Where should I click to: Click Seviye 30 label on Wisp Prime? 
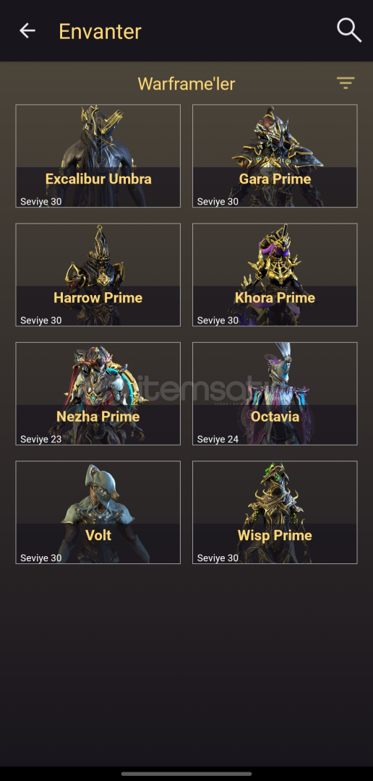tap(218, 558)
